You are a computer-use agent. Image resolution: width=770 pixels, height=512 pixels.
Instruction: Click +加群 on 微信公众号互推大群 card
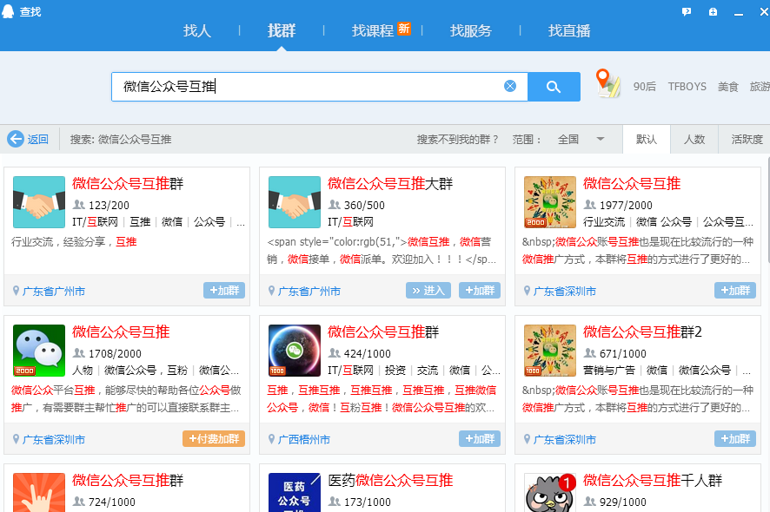click(479, 291)
